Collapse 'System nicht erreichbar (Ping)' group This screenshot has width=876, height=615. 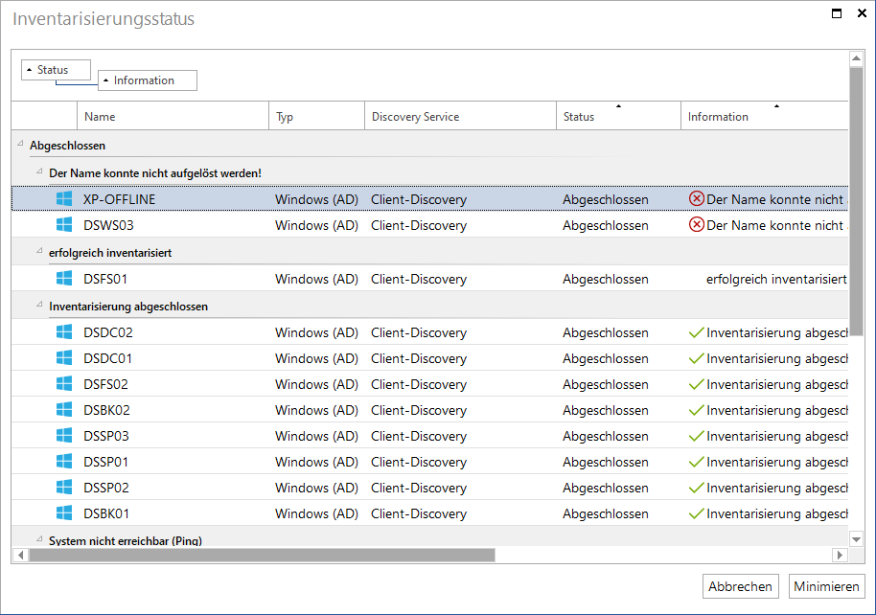tap(39, 539)
